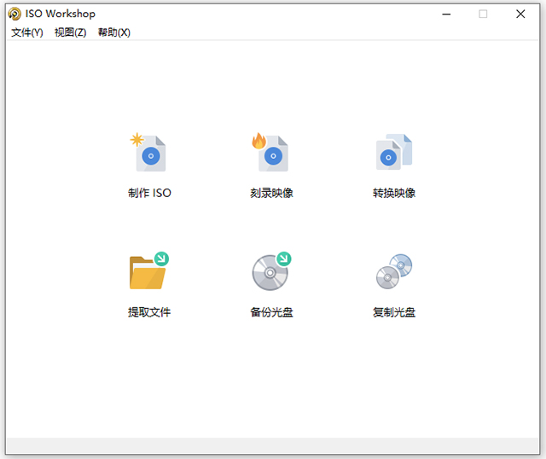This screenshot has height=459, width=546.
Task: Open the 制作 ISO (Make ISO) icon
Action: point(148,152)
